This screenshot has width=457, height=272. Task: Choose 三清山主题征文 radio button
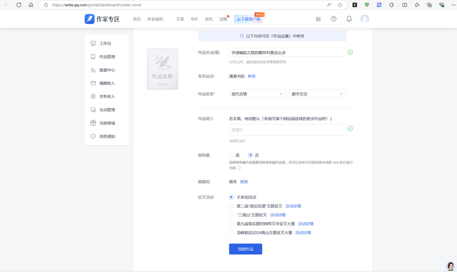(x=231, y=215)
